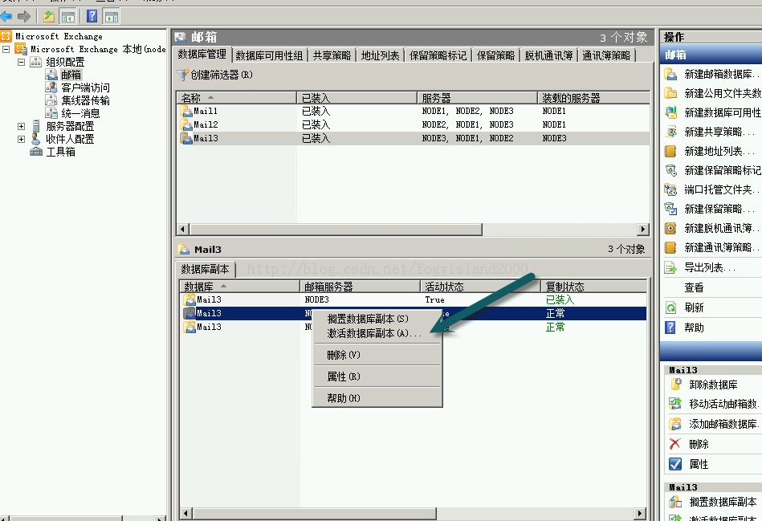762x521 pixels.
Task: Select 客户端访问 node in tree
Action: [85, 88]
